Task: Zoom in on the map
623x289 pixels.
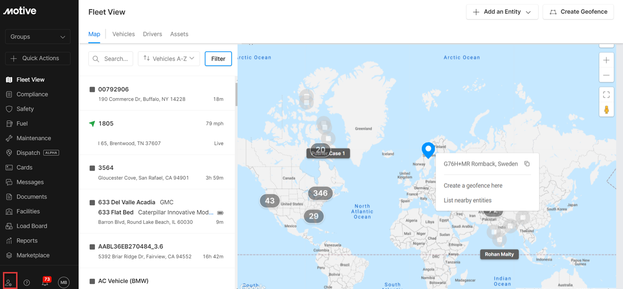Action: coord(606,61)
